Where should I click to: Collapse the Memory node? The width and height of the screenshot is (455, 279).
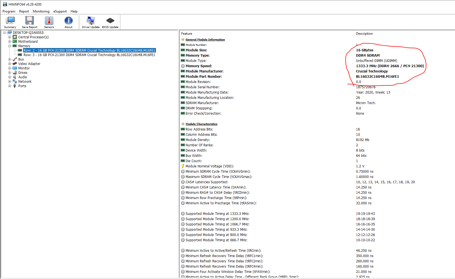coord(9,46)
